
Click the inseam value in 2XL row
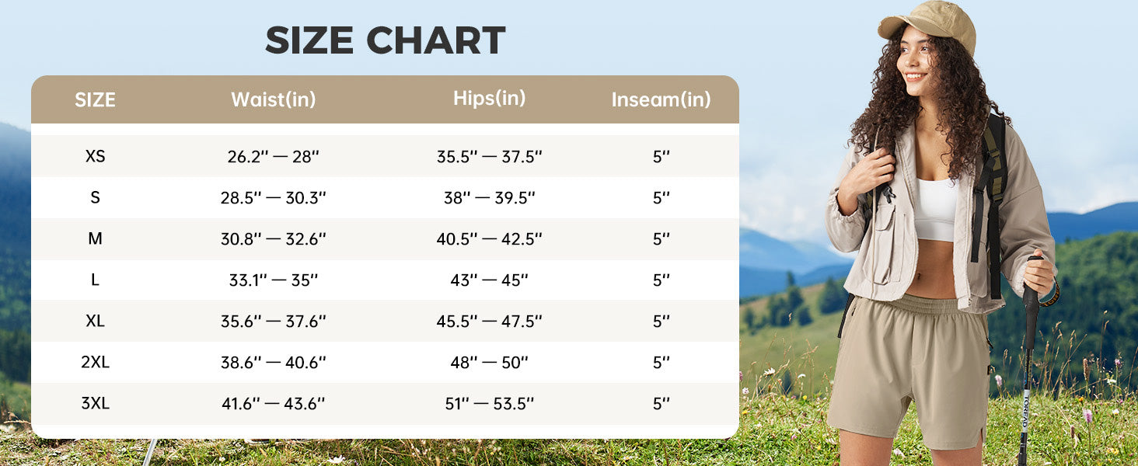662,362
